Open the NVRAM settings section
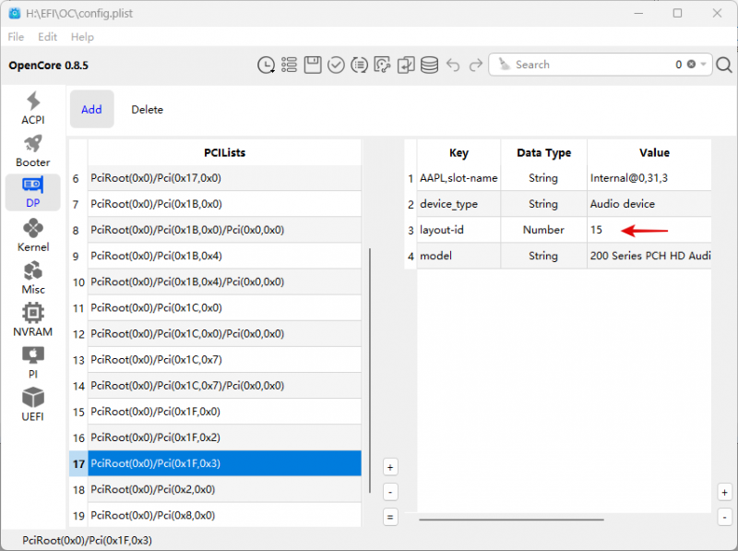 32,319
